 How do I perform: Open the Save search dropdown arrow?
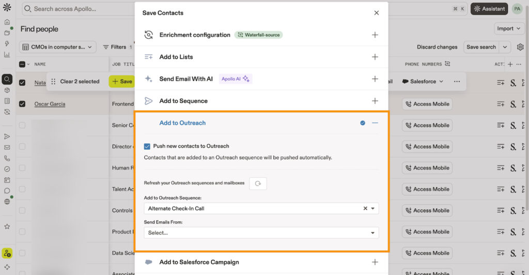(x=505, y=47)
